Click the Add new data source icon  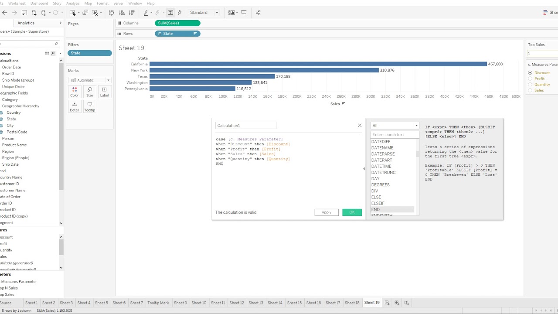(x=34, y=13)
